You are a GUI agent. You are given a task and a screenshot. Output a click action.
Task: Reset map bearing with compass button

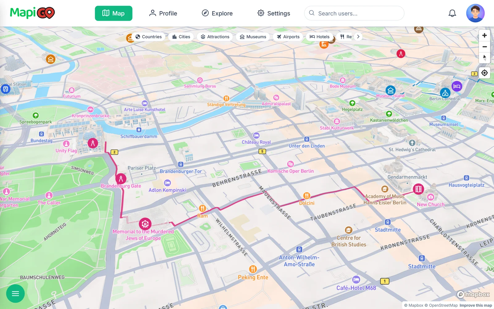click(x=484, y=58)
